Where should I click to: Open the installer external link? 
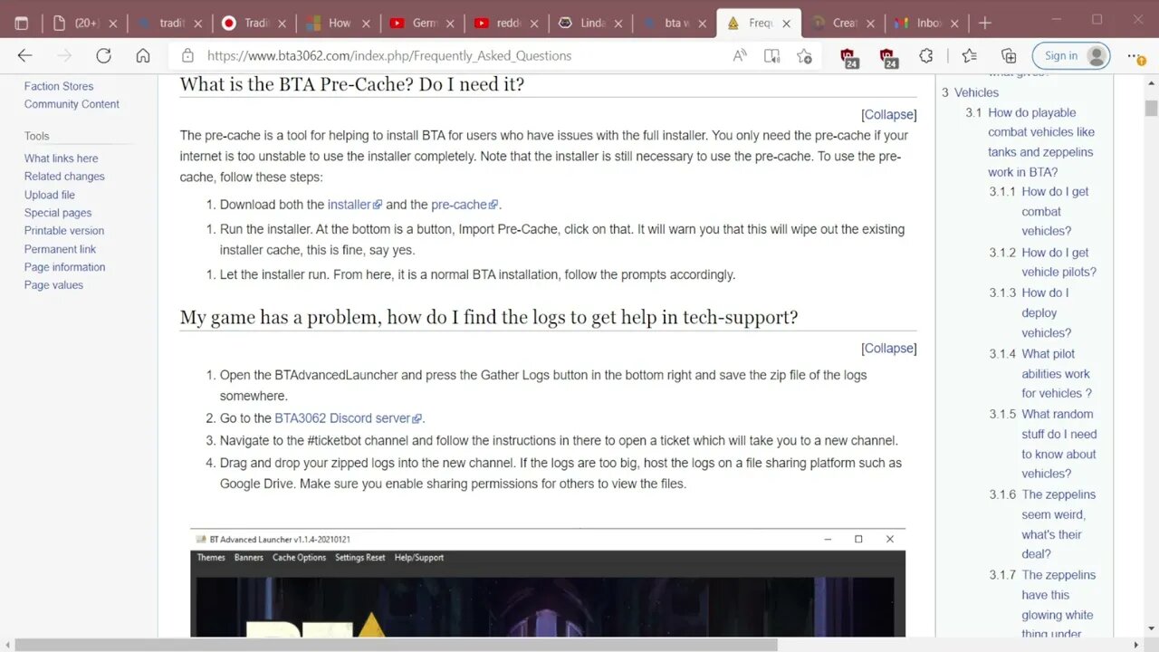tap(354, 205)
